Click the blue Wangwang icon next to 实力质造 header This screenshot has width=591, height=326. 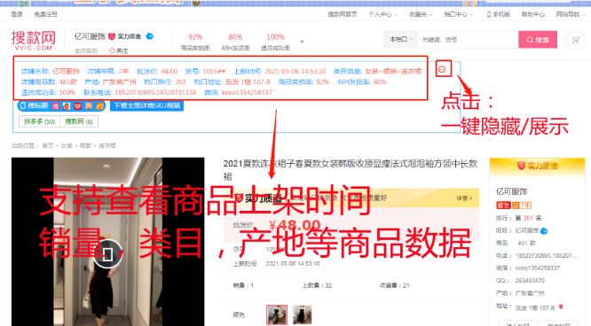click(150, 36)
